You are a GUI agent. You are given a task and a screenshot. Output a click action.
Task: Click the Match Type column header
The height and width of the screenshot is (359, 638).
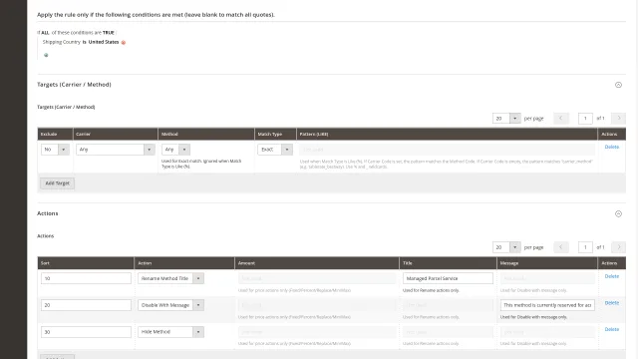pos(275,134)
